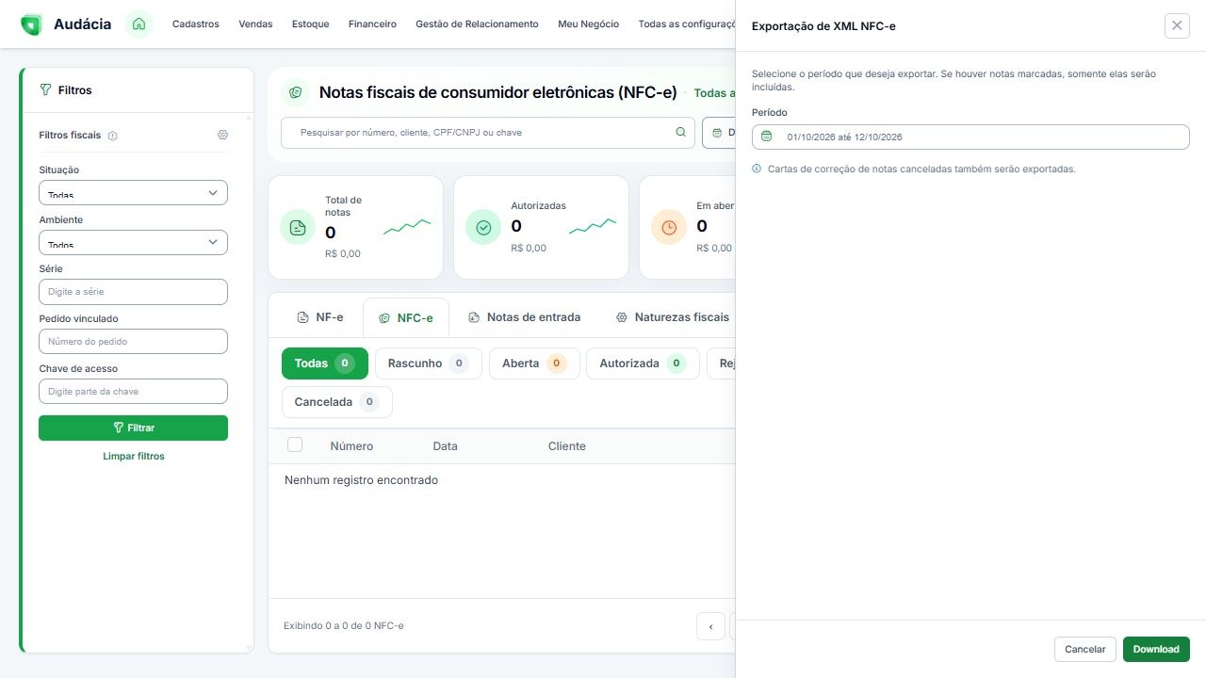
Task: Click the Filtros funnel icon in header
Action: [45, 90]
